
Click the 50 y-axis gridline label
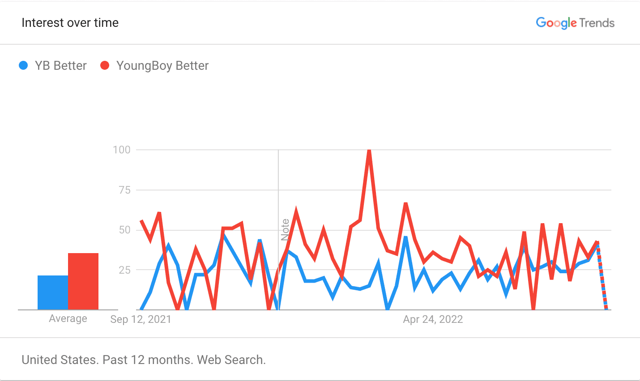pyautogui.click(x=125, y=230)
